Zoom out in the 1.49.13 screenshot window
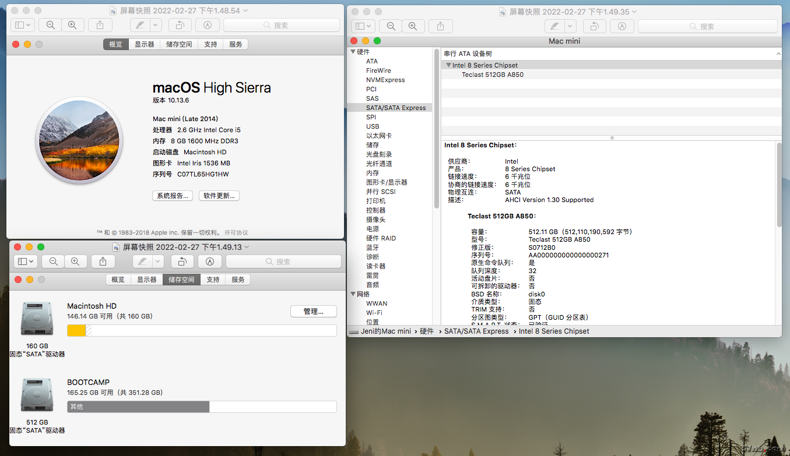Viewport: 790px width, 456px height. point(54,261)
